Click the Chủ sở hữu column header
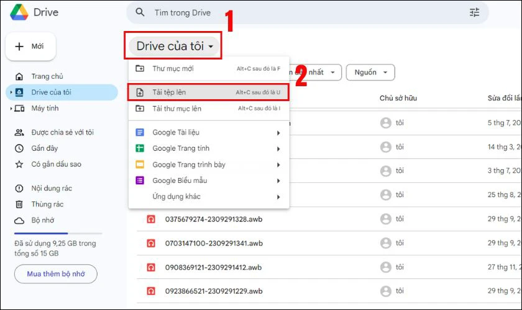 click(398, 98)
